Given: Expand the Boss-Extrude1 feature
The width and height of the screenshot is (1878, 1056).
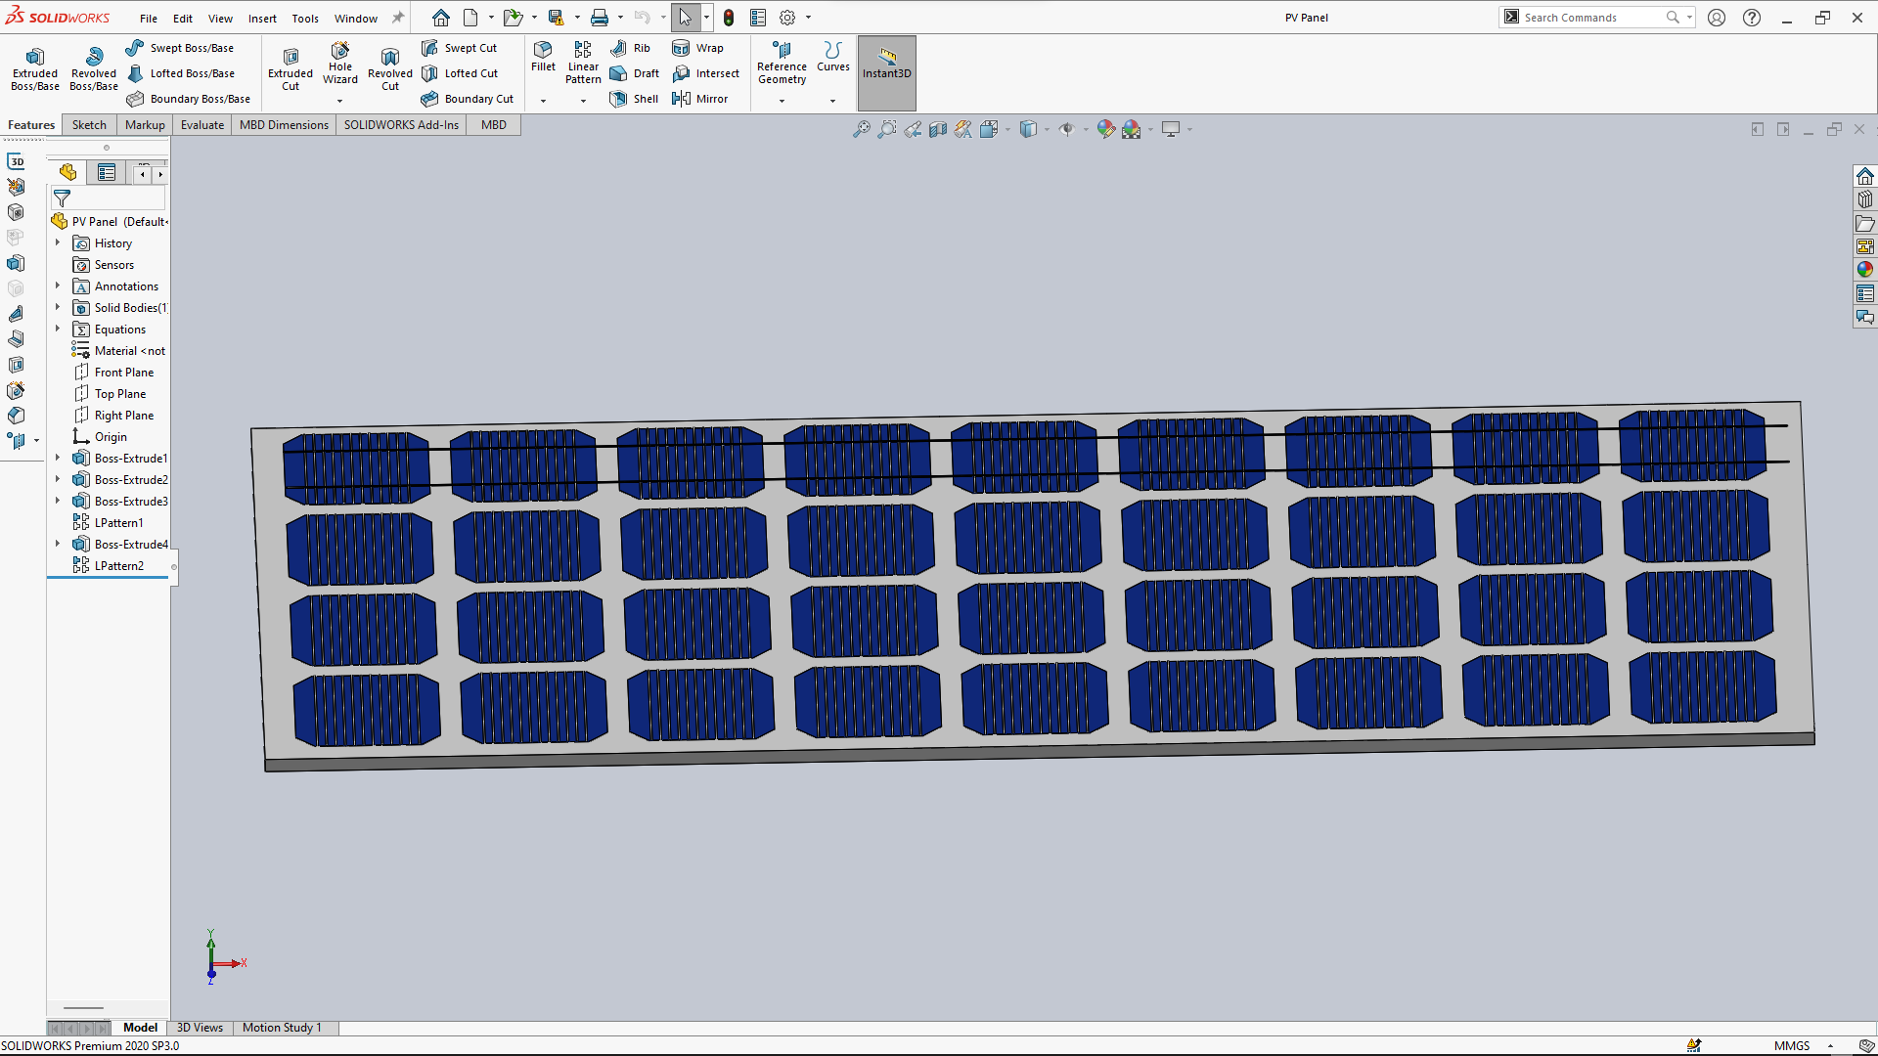Looking at the screenshot, I should (58, 458).
